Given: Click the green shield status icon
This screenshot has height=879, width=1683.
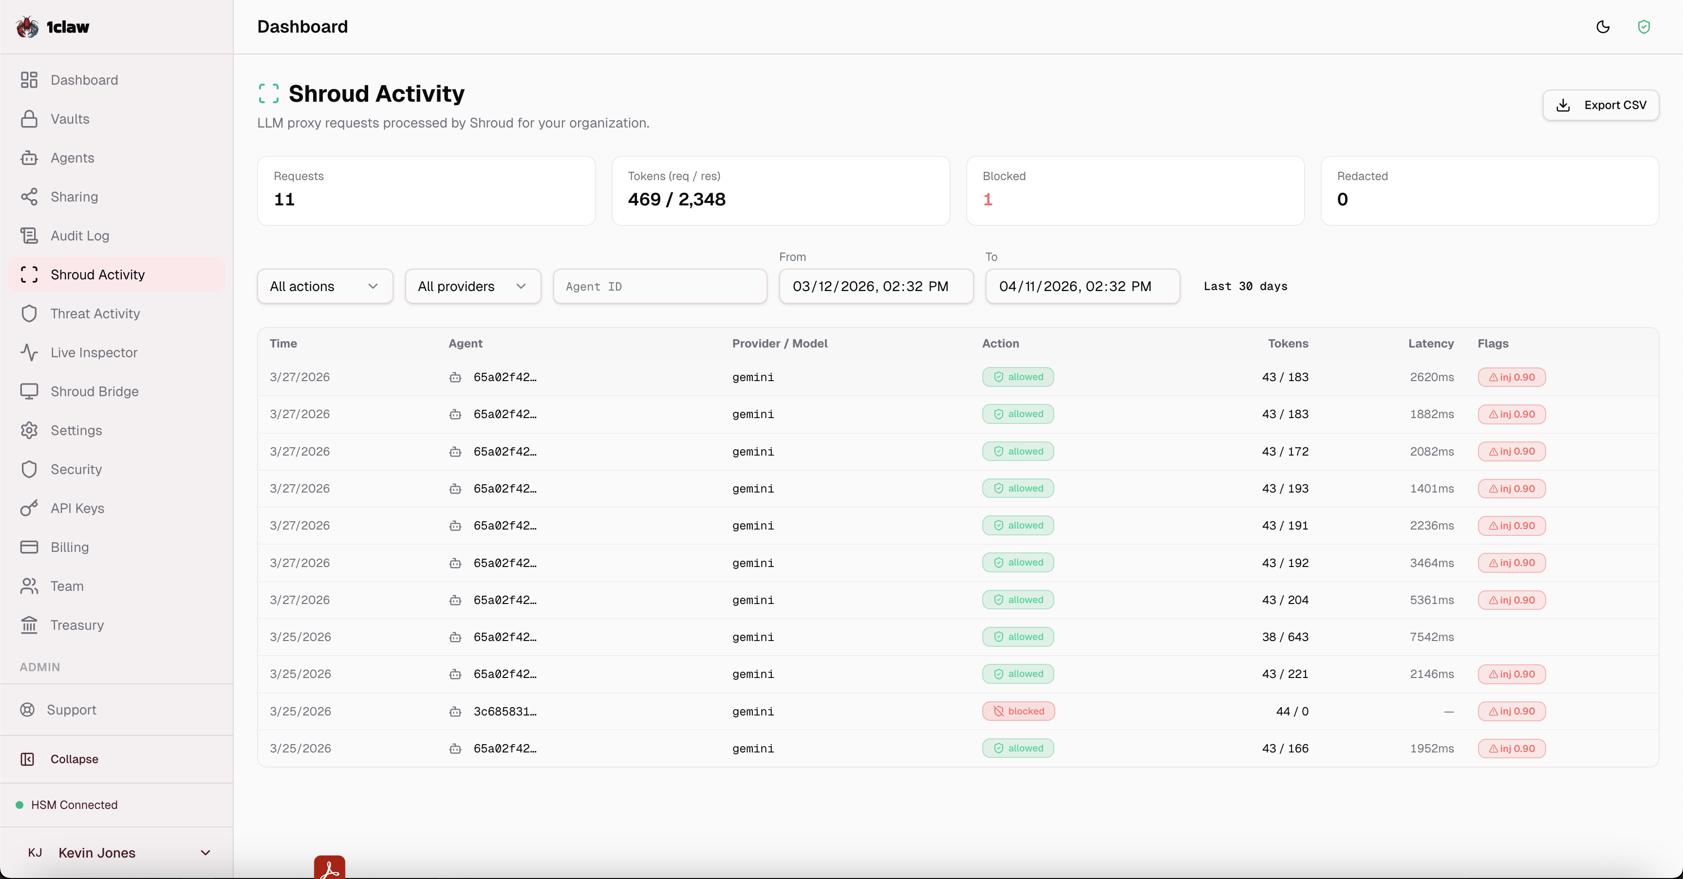Looking at the screenshot, I should 1644,27.
